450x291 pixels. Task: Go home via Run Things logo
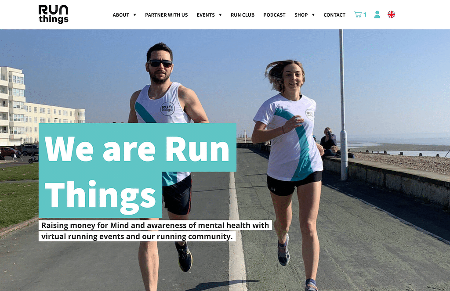[x=53, y=14]
